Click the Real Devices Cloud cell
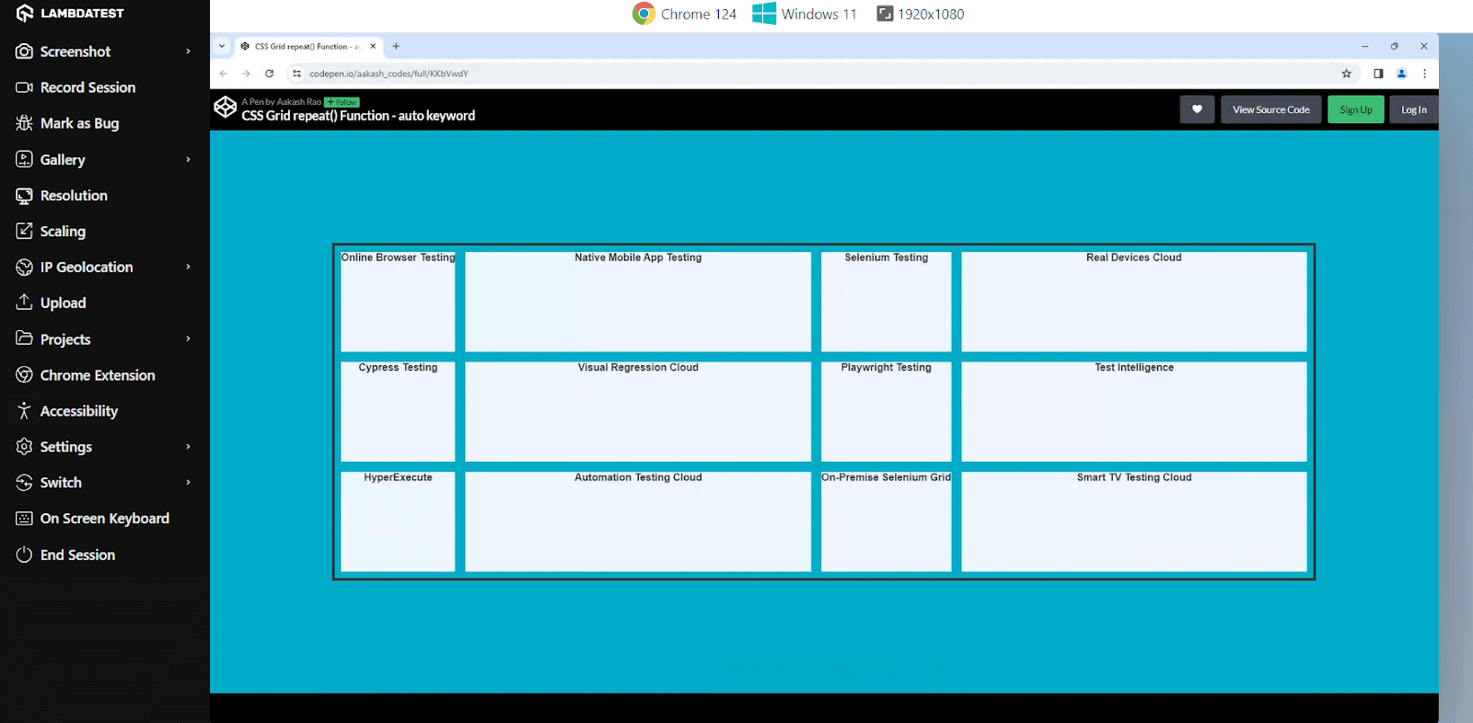 pyautogui.click(x=1134, y=302)
